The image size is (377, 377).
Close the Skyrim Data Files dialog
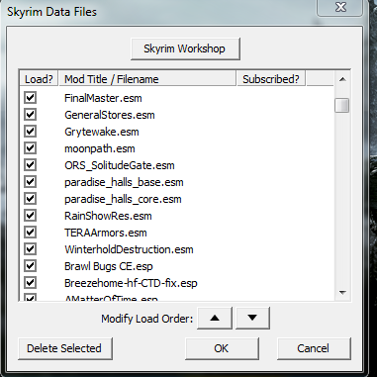click(339, 7)
